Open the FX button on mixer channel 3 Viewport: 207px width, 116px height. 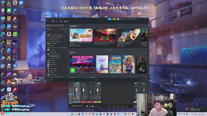92,99
